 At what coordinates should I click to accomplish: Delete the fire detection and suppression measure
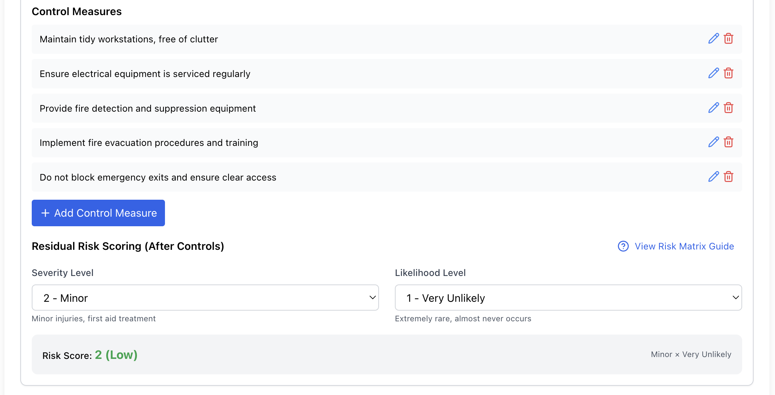[728, 108]
